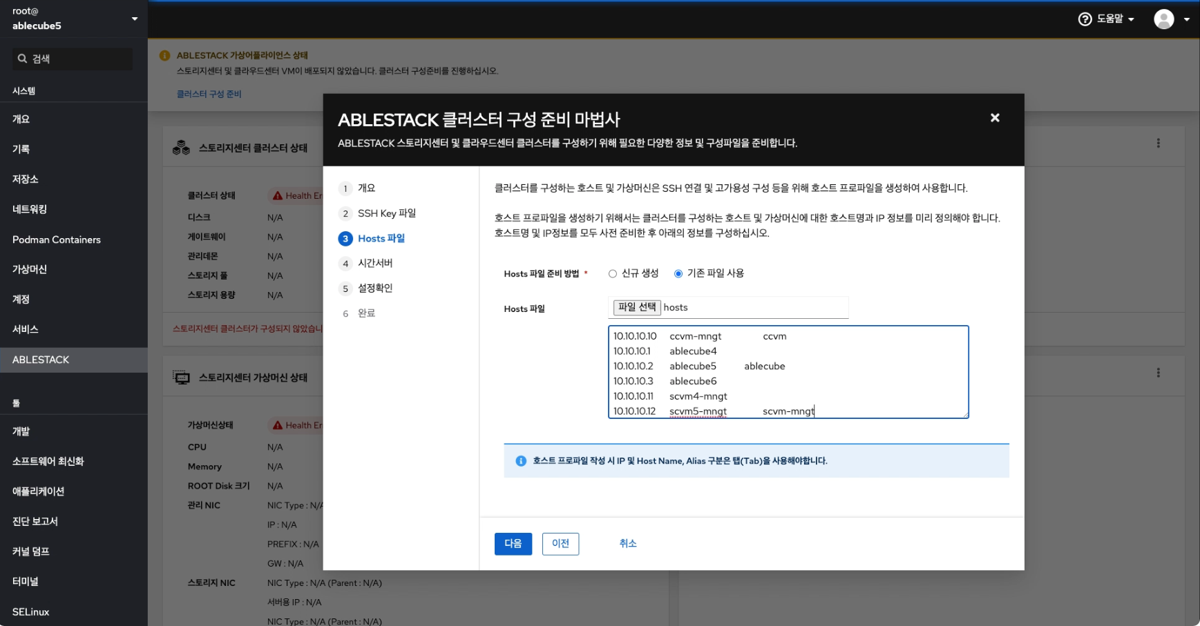Click the storage center VM status monitor icon

[181, 378]
